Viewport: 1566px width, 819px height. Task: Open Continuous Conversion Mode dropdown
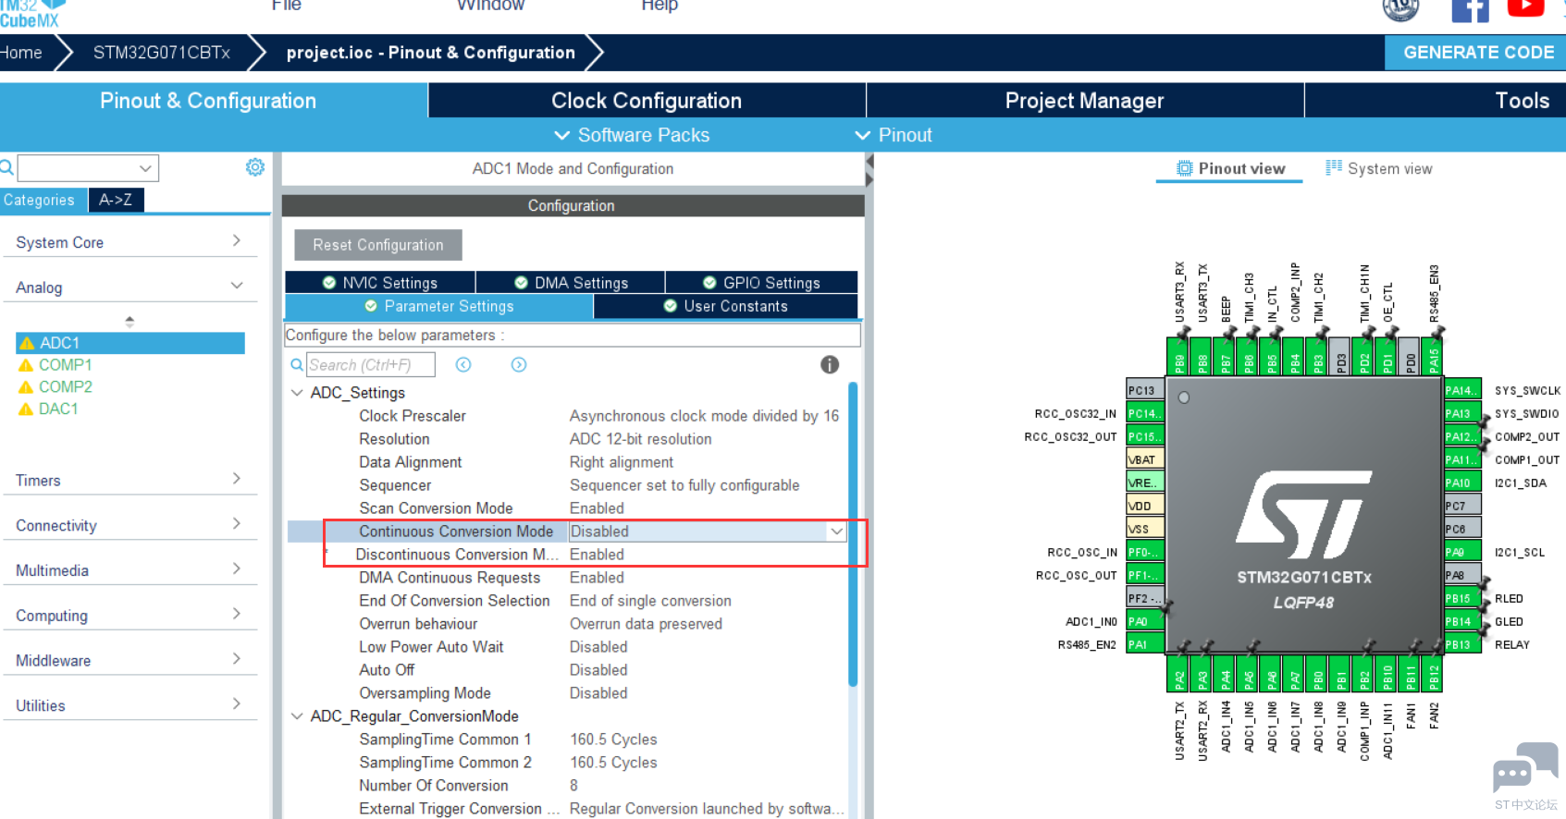tap(836, 532)
